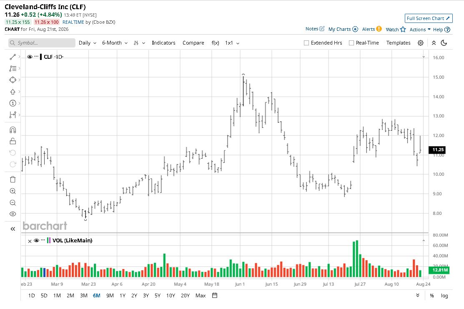
Task: Delete drawings with the trash icon
Action: [13, 179]
